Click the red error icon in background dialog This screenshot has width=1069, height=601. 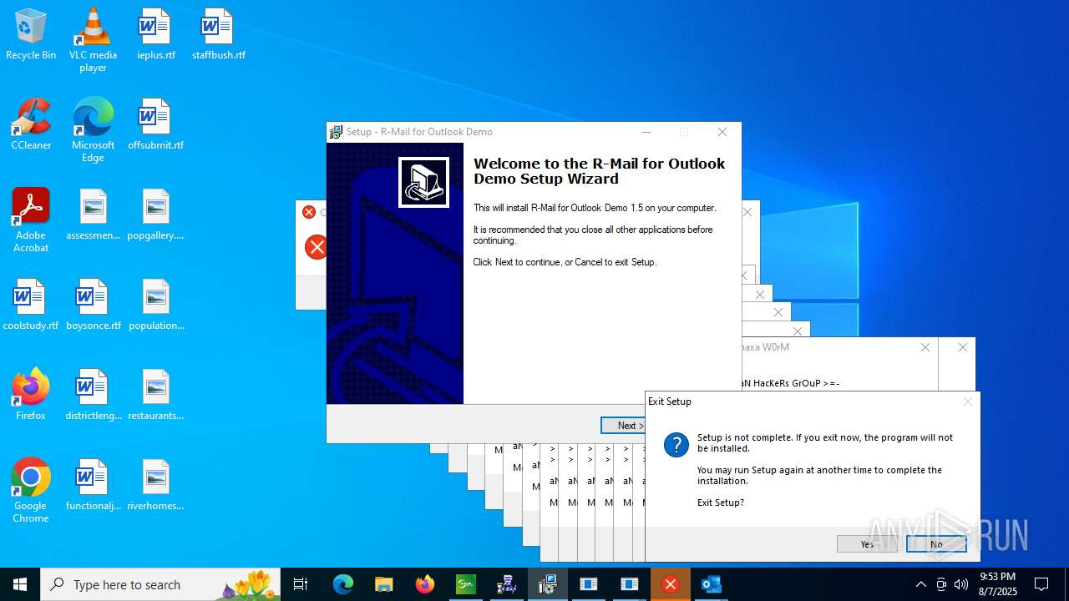[316, 247]
